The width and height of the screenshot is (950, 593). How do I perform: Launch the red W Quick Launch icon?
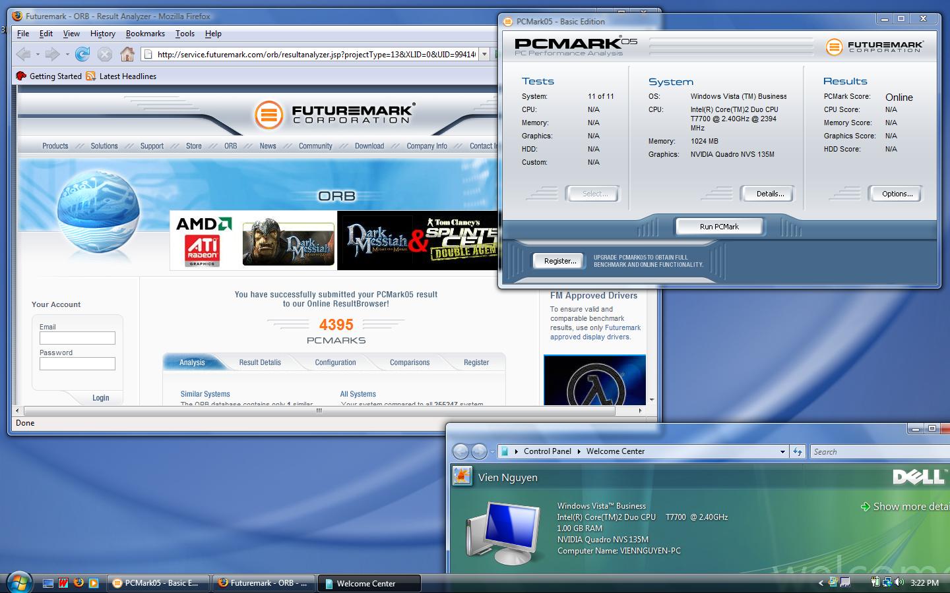pos(63,583)
